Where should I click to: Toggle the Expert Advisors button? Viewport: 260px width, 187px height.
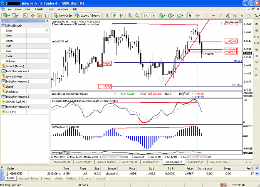click(88, 15)
